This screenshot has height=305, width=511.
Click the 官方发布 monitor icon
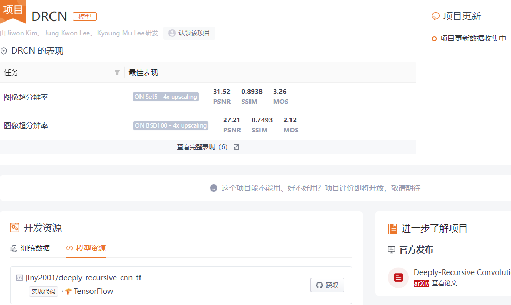(392, 250)
